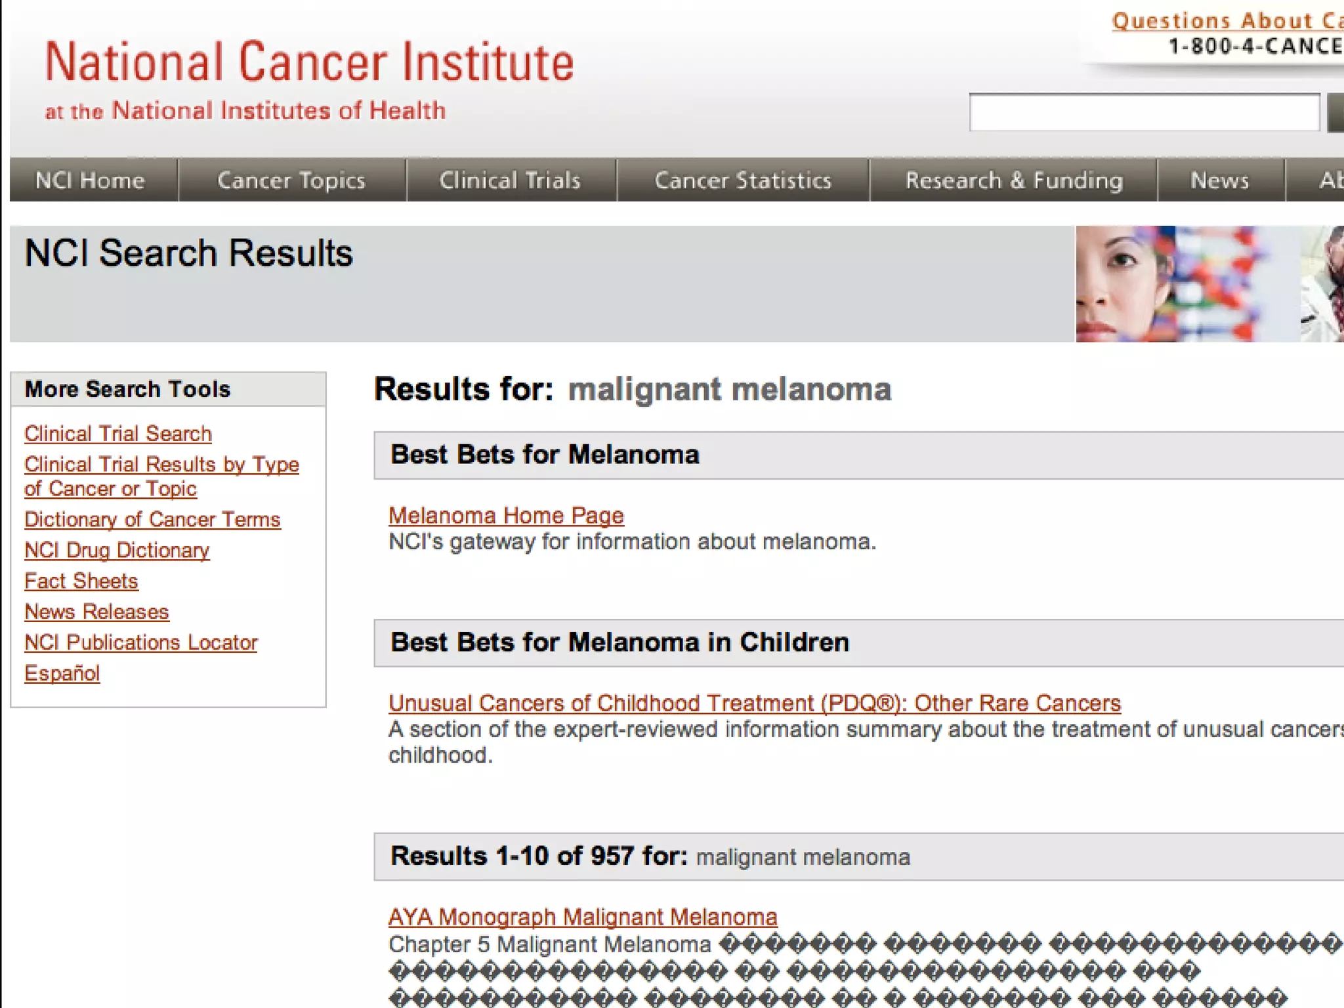1344x1008 pixels.
Task: Open the News Releases link
Action: click(96, 612)
